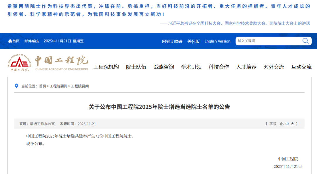Click the 中国工程院 calligraphy title logo

pos(62,61)
